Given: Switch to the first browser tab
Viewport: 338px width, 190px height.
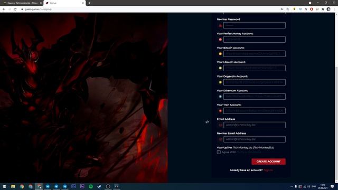Looking at the screenshot, I should point(22,3).
